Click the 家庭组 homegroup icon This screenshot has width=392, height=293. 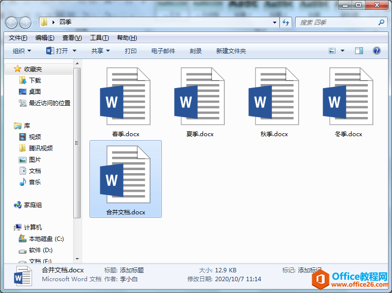[x=18, y=205]
